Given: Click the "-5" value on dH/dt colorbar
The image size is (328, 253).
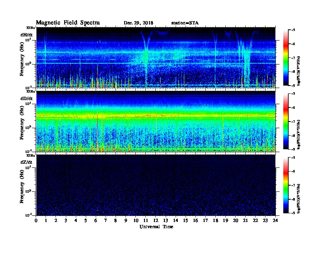Looking at the screenshot, I should tap(293, 30).
